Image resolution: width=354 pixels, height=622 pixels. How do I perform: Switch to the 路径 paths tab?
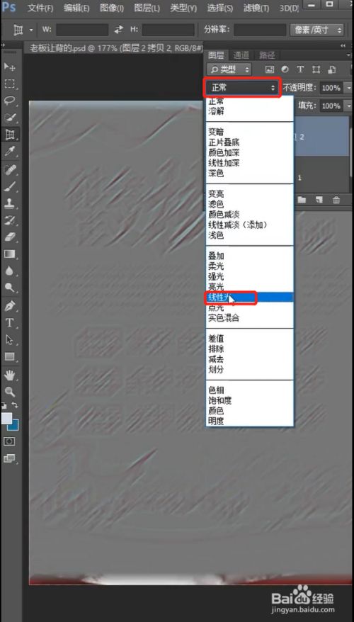(x=267, y=55)
